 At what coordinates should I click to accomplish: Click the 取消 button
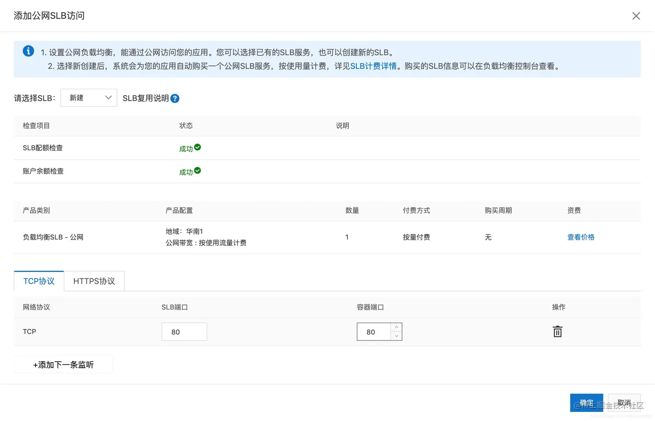pos(624,402)
